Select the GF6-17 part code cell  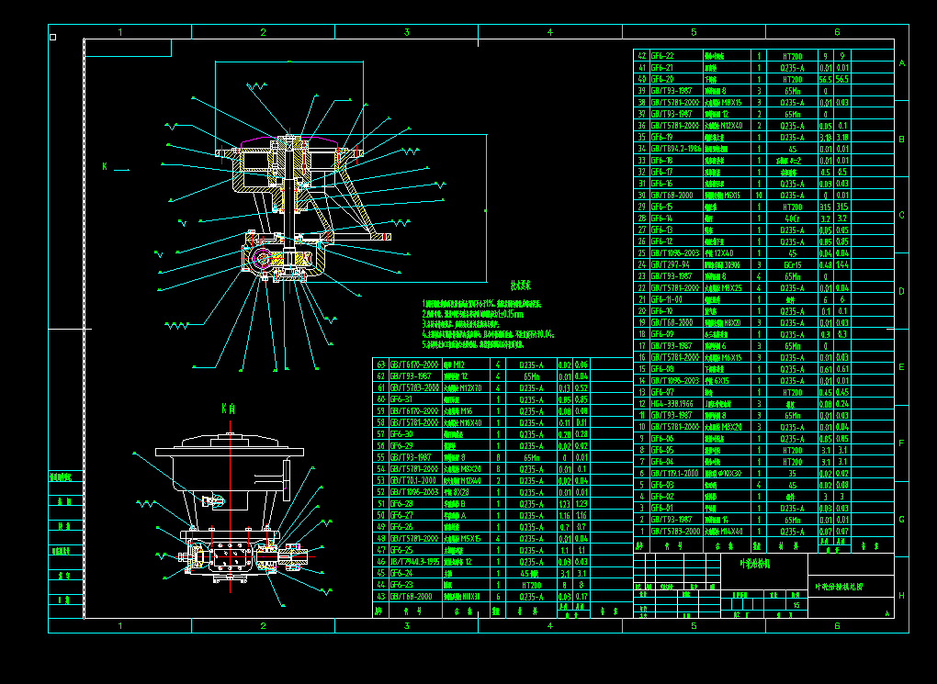point(662,172)
